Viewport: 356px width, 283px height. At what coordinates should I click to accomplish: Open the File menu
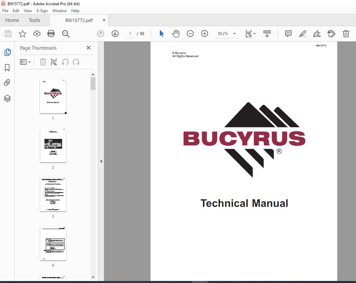tap(5, 11)
